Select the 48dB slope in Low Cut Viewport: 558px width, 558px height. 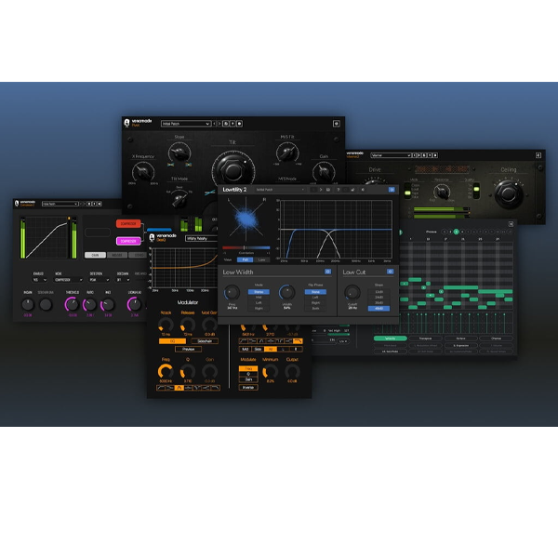pyautogui.click(x=379, y=308)
